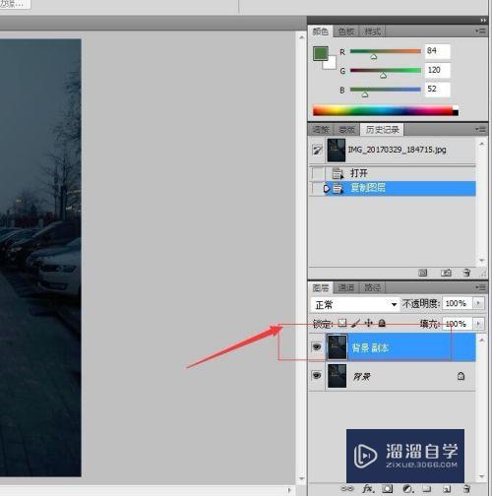The height and width of the screenshot is (496, 492).
Task: Click the 背景 layer thumbnail
Action: coord(337,376)
